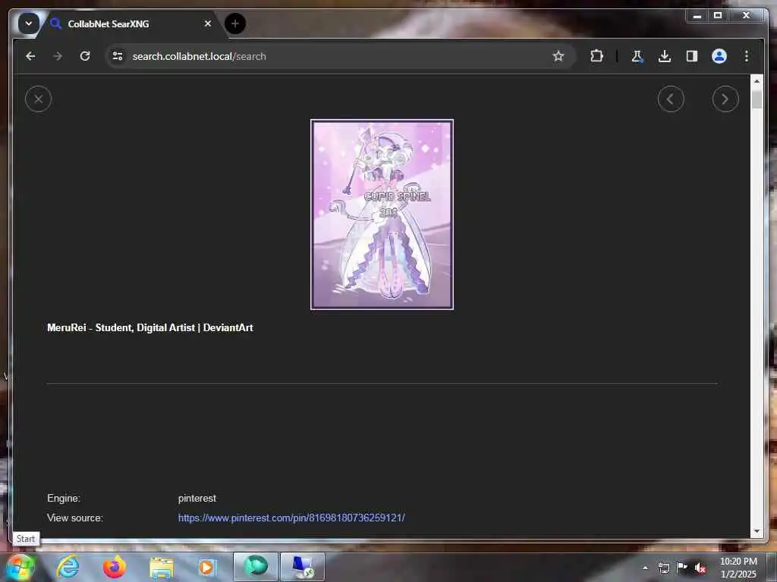Open a new browser tab
This screenshot has width=777, height=582.
[x=235, y=23]
